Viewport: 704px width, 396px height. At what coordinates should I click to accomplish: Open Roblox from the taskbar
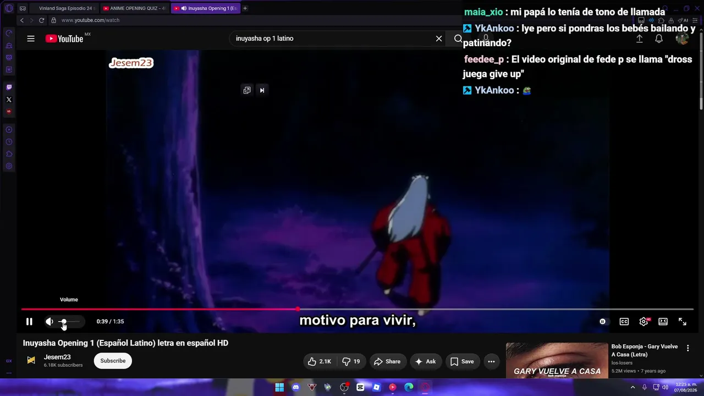[376, 387]
